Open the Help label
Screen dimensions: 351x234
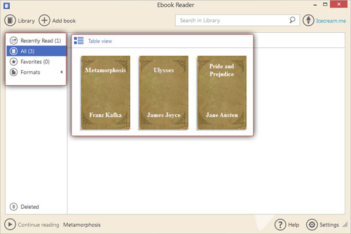pyautogui.click(x=294, y=225)
